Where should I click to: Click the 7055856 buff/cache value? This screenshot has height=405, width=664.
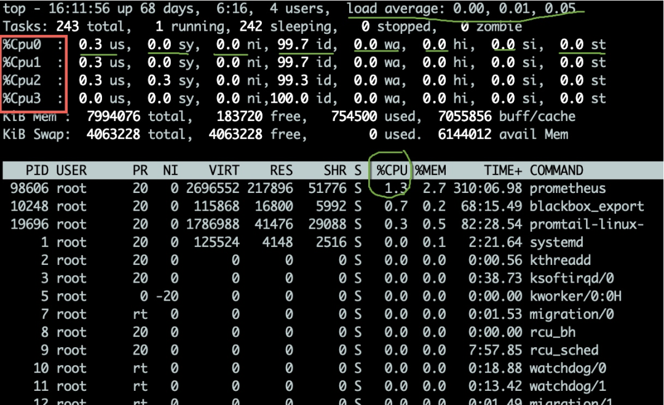coord(465,116)
